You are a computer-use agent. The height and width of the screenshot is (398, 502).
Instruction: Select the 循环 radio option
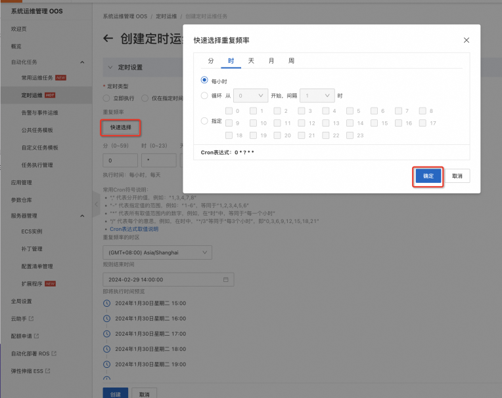click(204, 96)
